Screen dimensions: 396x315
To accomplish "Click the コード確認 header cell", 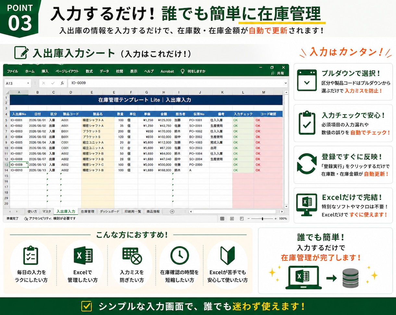I will (x=268, y=114).
